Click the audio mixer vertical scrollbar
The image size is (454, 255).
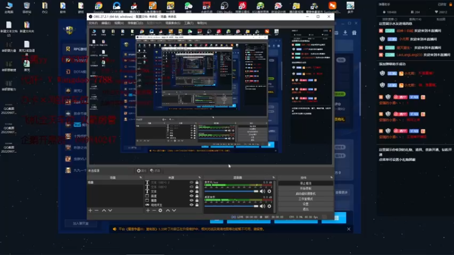tap(275, 197)
